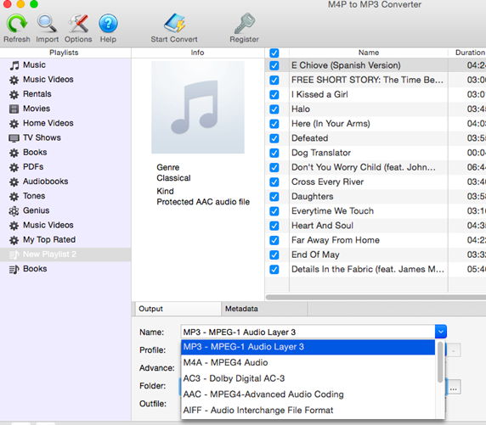Click the gear icon beside PDFs
The height and width of the screenshot is (425, 486).
(14, 167)
